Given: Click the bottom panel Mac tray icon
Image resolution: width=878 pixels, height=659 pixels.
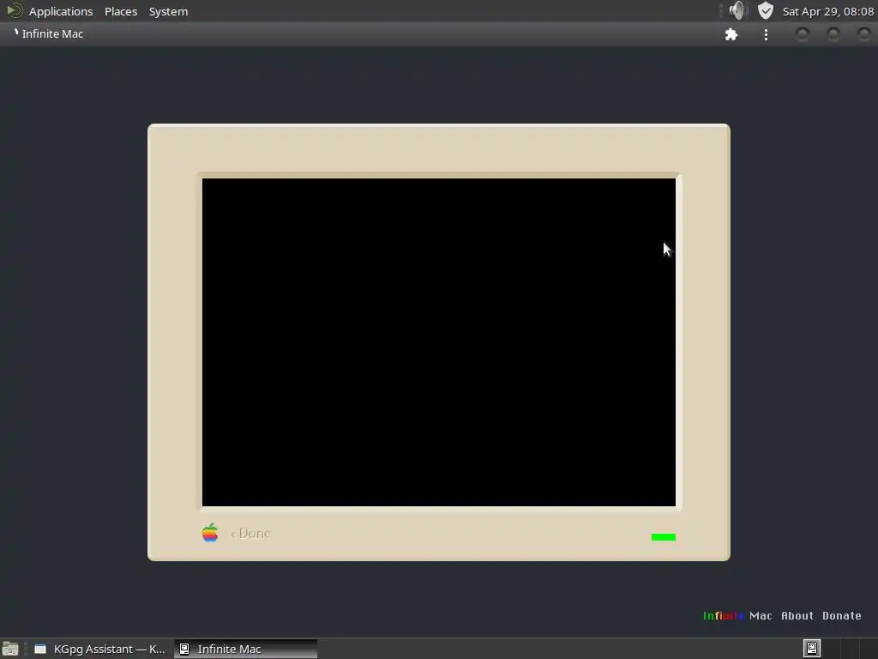Looking at the screenshot, I should point(812,649).
